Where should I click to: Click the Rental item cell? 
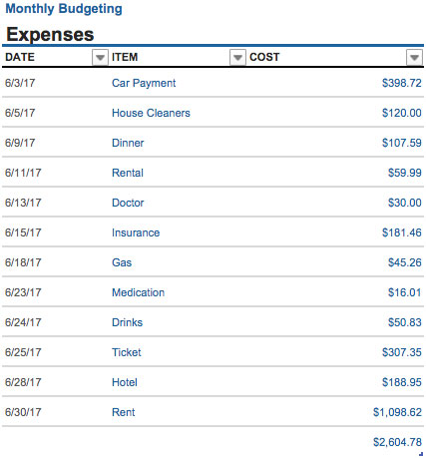click(x=128, y=173)
